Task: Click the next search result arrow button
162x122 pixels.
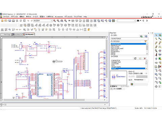Action: click(x=147, y=21)
